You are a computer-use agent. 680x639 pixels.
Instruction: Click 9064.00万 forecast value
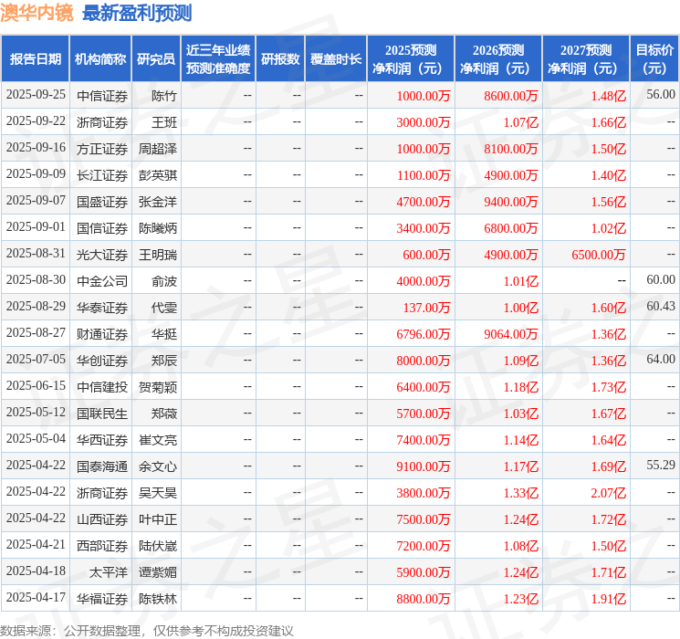[x=510, y=334]
